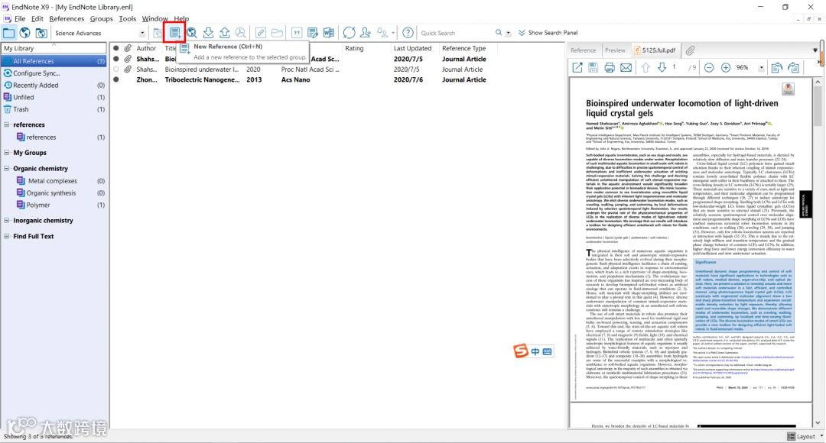
Task: Click the New Reference toolbar icon
Action: point(175,33)
